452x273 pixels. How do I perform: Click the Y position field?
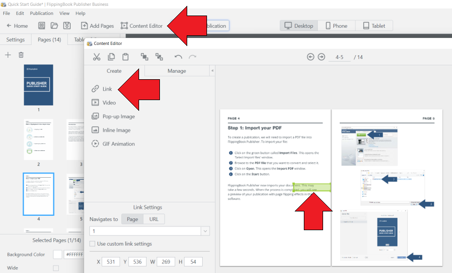(x=137, y=262)
